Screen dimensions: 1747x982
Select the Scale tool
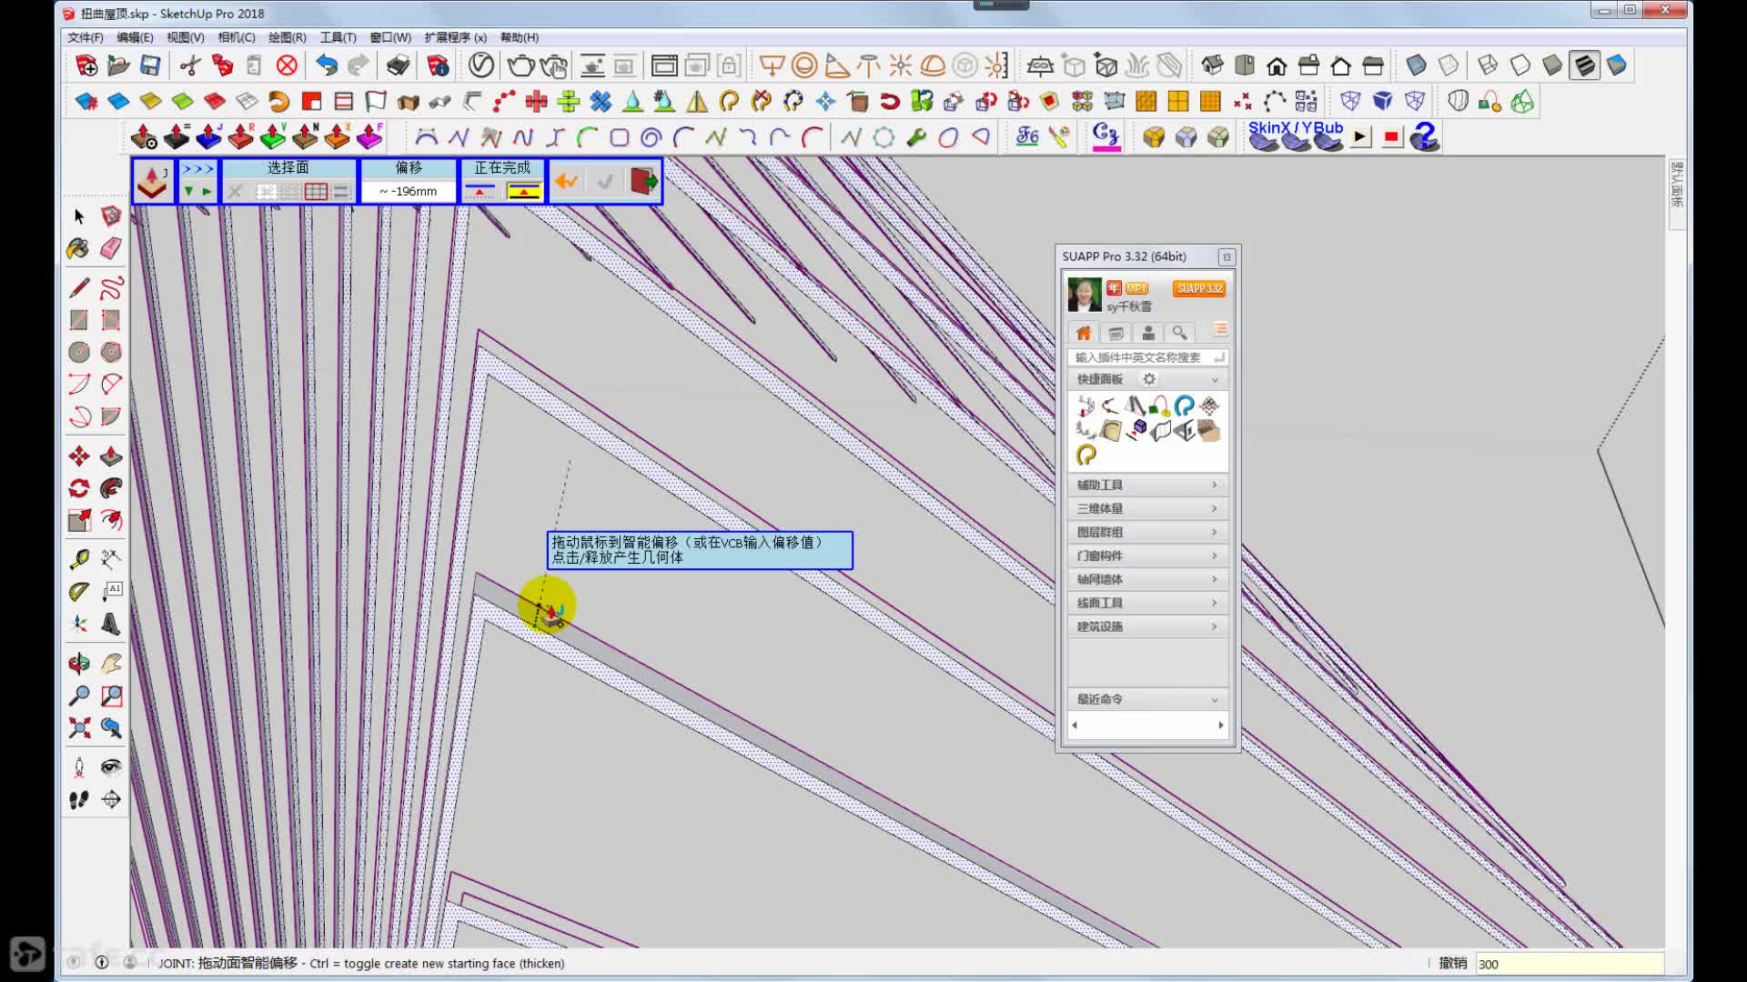(x=79, y=520)
